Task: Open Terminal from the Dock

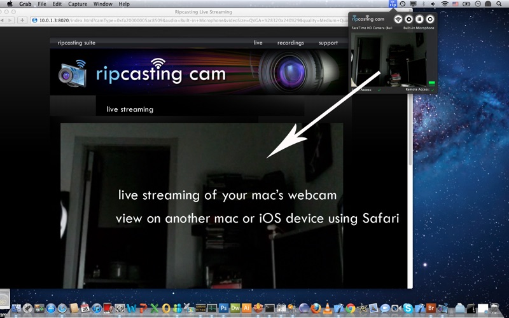Action: 269,308
